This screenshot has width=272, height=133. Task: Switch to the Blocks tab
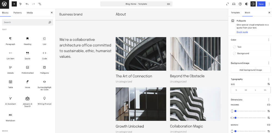(5, 13)
